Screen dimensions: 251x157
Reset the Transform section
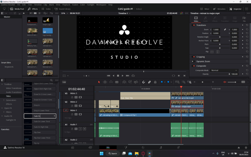point(247,25)
